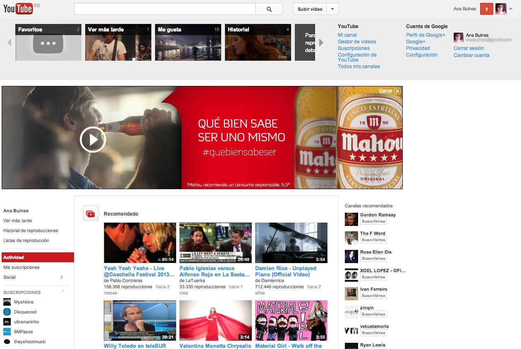Play the Mahou ad video
The image size is (521, 349).
tap(93, 140)
